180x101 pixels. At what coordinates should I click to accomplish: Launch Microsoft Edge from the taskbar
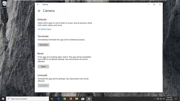pyautogui.click(x=58, y=99)
